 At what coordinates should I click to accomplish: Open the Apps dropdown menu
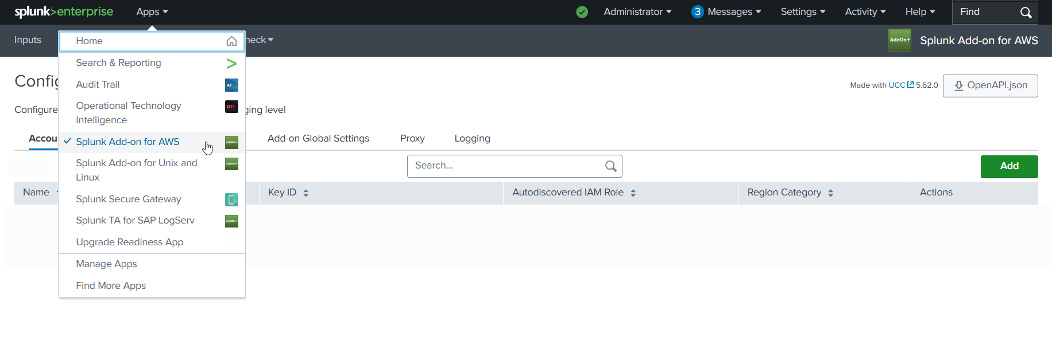[x=152, y=12]
